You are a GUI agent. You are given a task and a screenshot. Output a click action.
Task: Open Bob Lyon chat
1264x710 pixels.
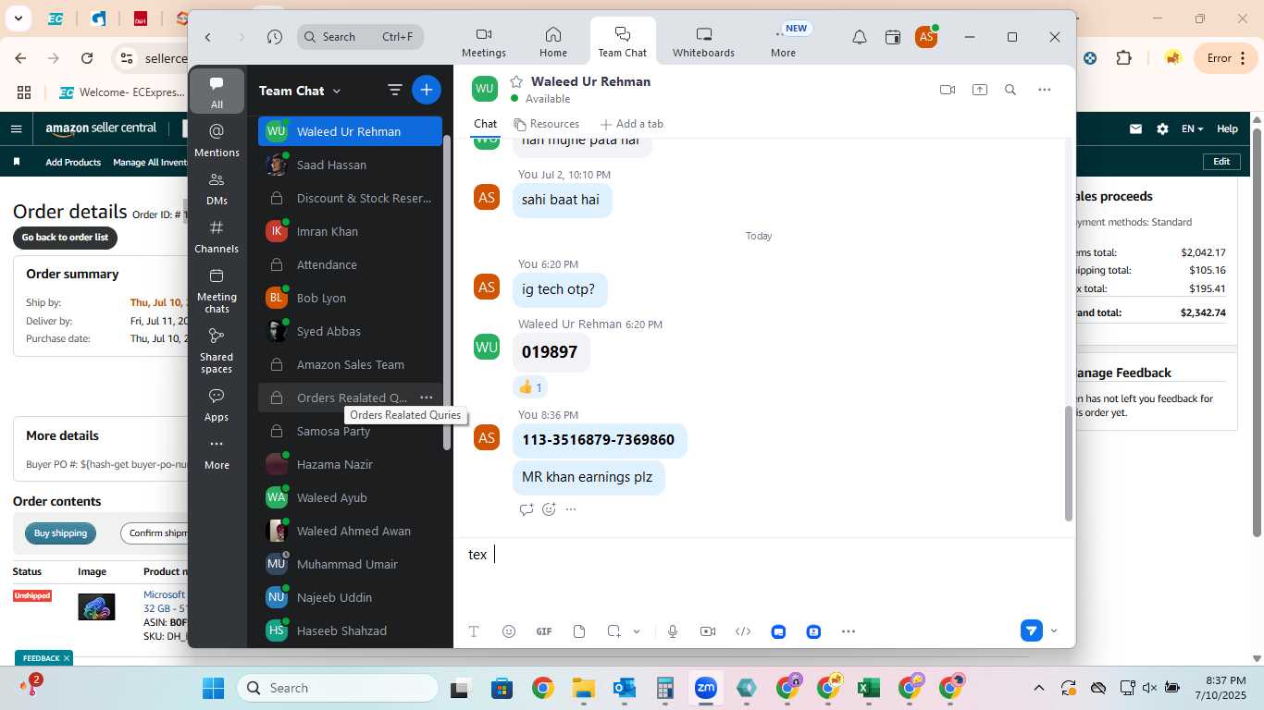pos(350,298)
